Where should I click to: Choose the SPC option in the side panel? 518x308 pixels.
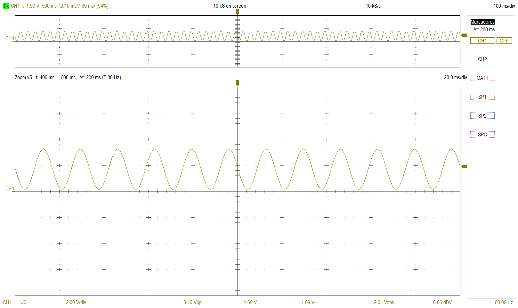pos(482,135)
